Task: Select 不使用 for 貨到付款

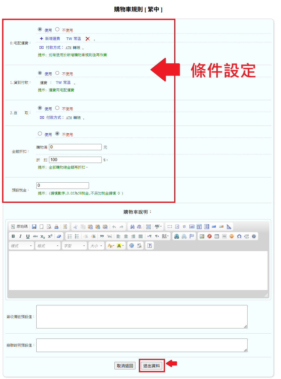Action: coord(57,73)
